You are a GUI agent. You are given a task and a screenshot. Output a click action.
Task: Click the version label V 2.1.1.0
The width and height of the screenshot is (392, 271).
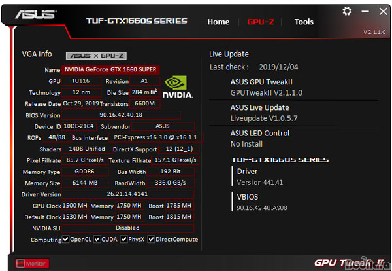pos(374,32)
